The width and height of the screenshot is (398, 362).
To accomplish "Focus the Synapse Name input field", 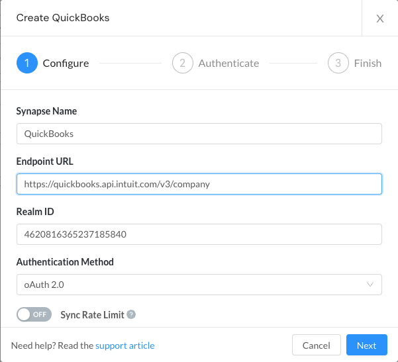I will coord(199,134).
